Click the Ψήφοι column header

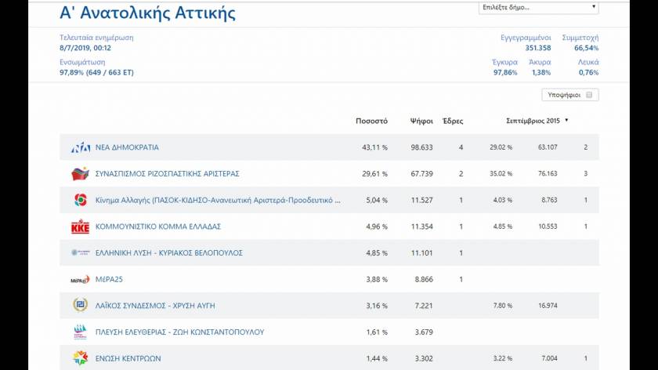point(421,121)
